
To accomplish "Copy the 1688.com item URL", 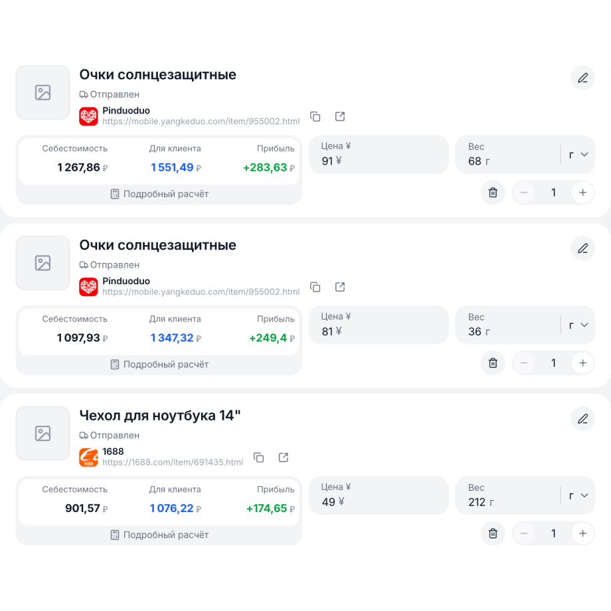I will (x=258, y=457).
